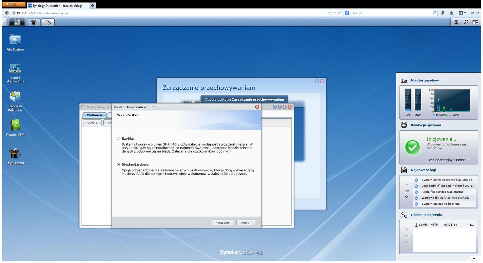
Task: Click the CPU usage bar
Action: 408,100
